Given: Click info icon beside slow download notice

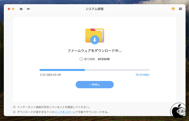Looking at the screenshot, I should tap(14, 112).
